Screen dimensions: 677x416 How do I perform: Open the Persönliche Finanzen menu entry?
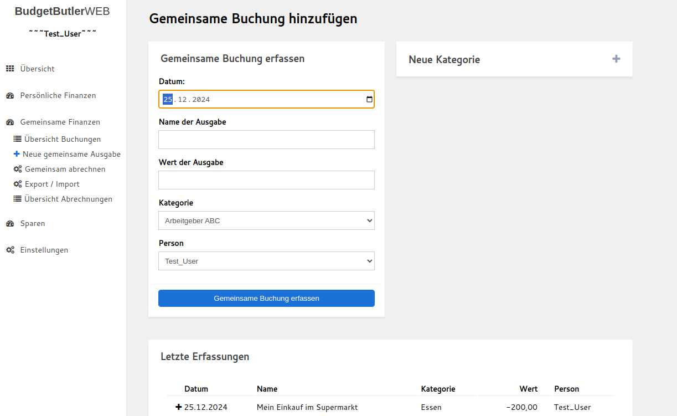[x=58, y=95]
